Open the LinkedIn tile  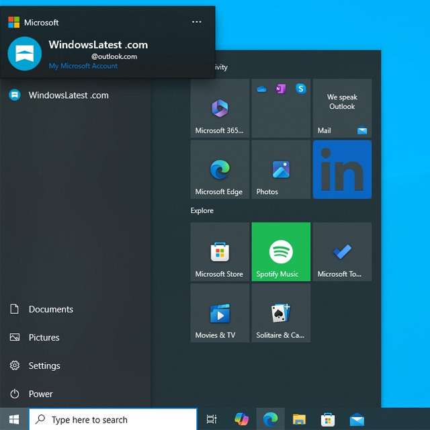[x=342, y=169]
